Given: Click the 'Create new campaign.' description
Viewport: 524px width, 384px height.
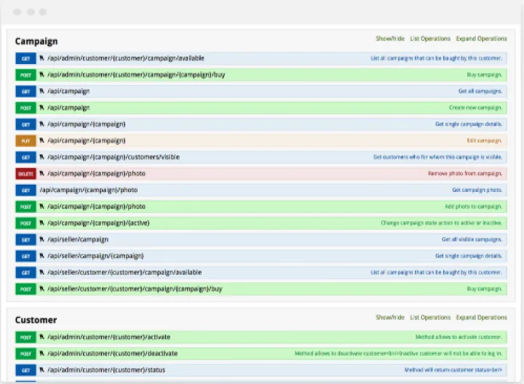Looking at the screenshot, I should coord(475,108).
